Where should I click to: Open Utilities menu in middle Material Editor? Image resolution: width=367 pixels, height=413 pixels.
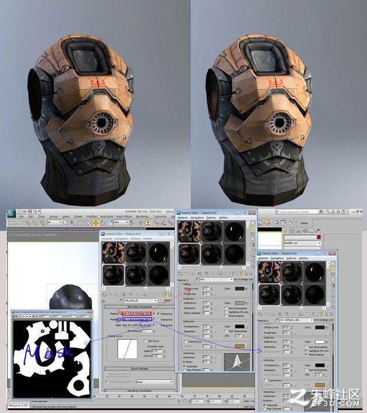click(x=223, y=218)
